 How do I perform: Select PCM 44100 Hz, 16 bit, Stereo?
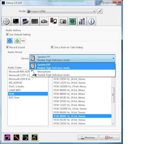82,120
